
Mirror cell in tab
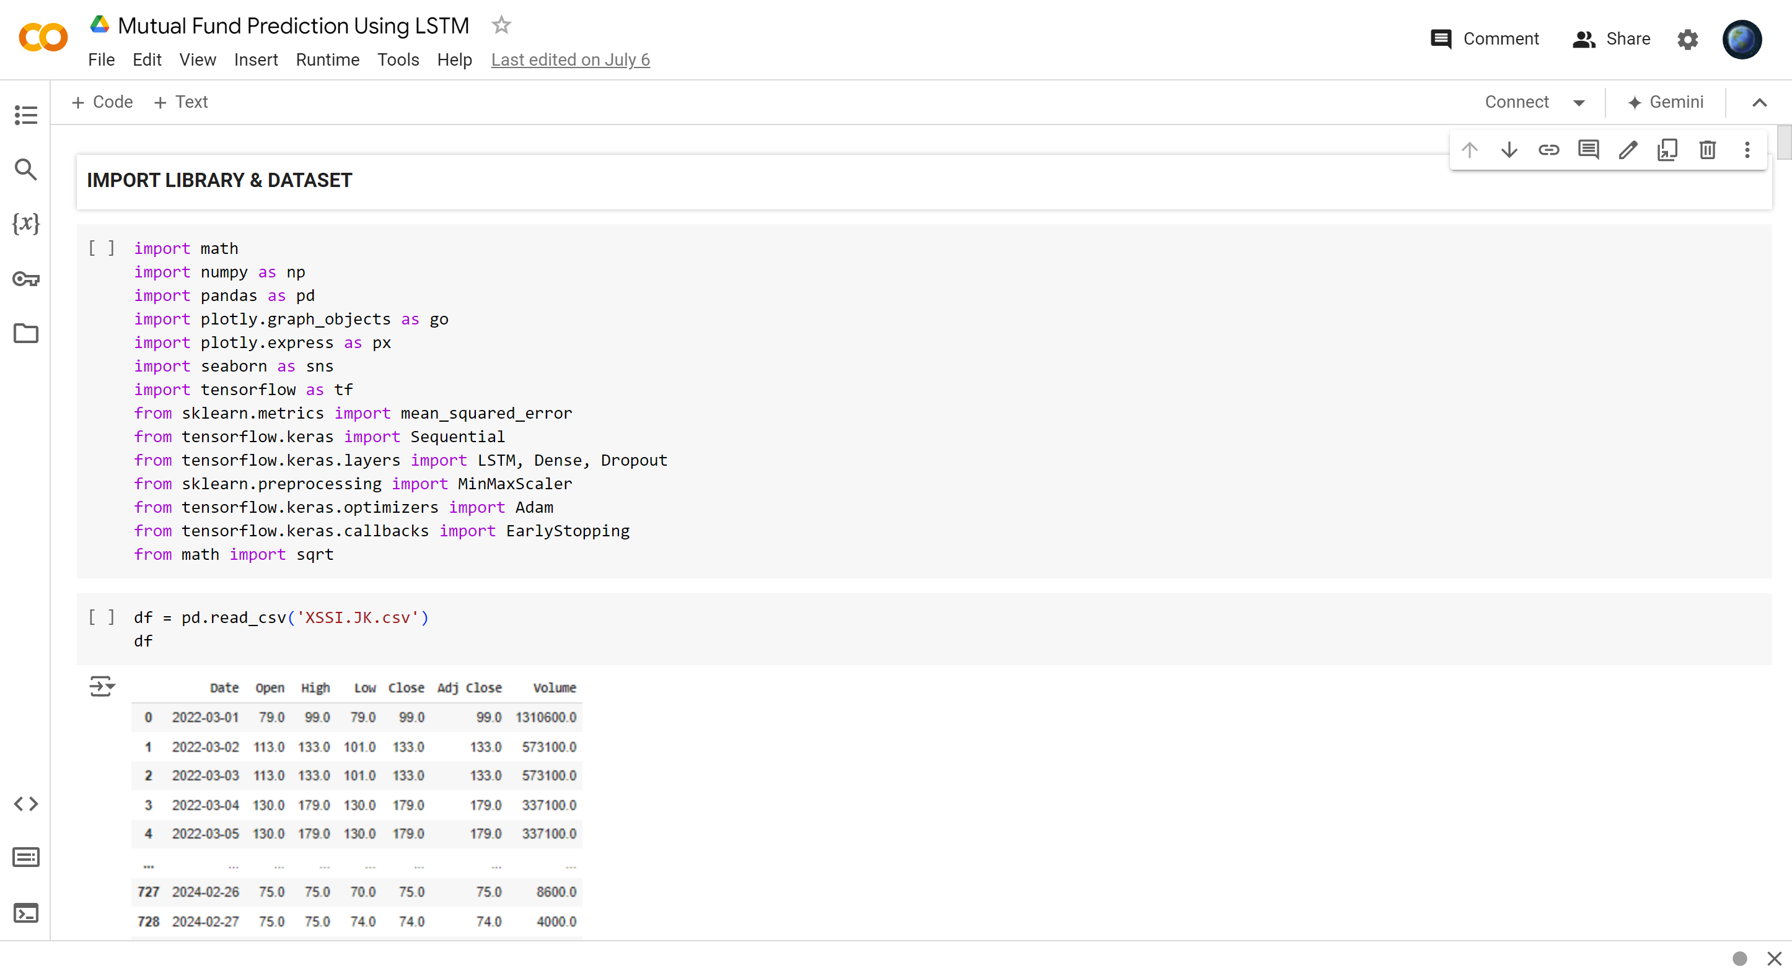click(1667, 150)
